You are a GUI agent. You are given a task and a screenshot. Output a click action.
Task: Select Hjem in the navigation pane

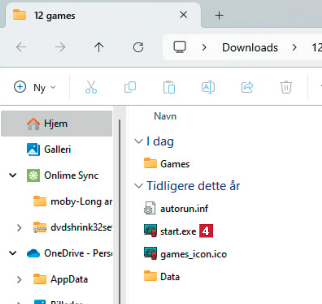coord(56,123)
